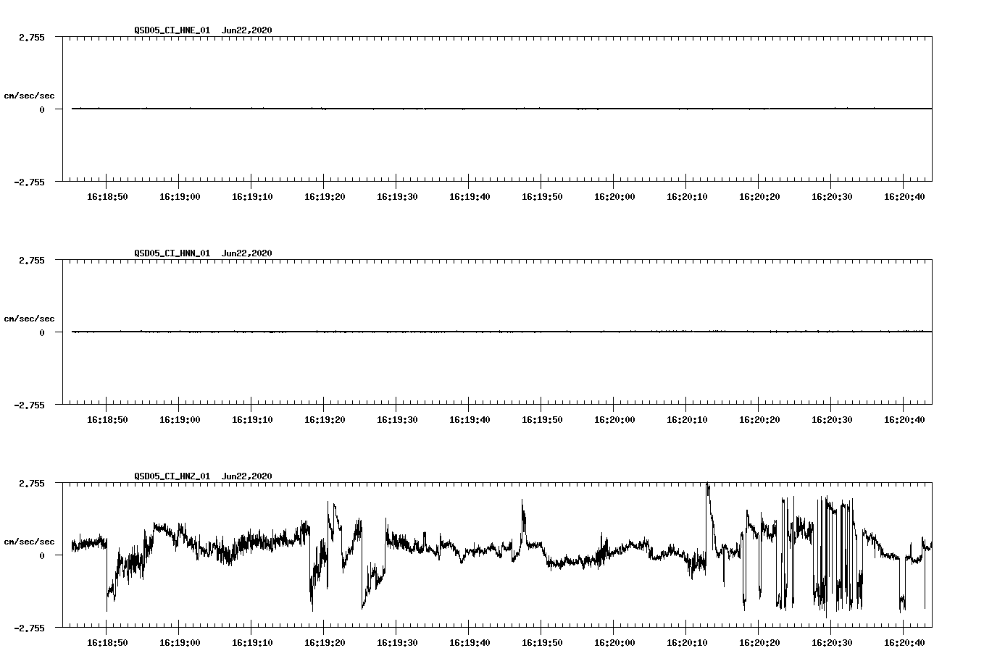Select 16:20:30 time label on HNE chart
The image size is (984, 669).
[x=832, y=196]
